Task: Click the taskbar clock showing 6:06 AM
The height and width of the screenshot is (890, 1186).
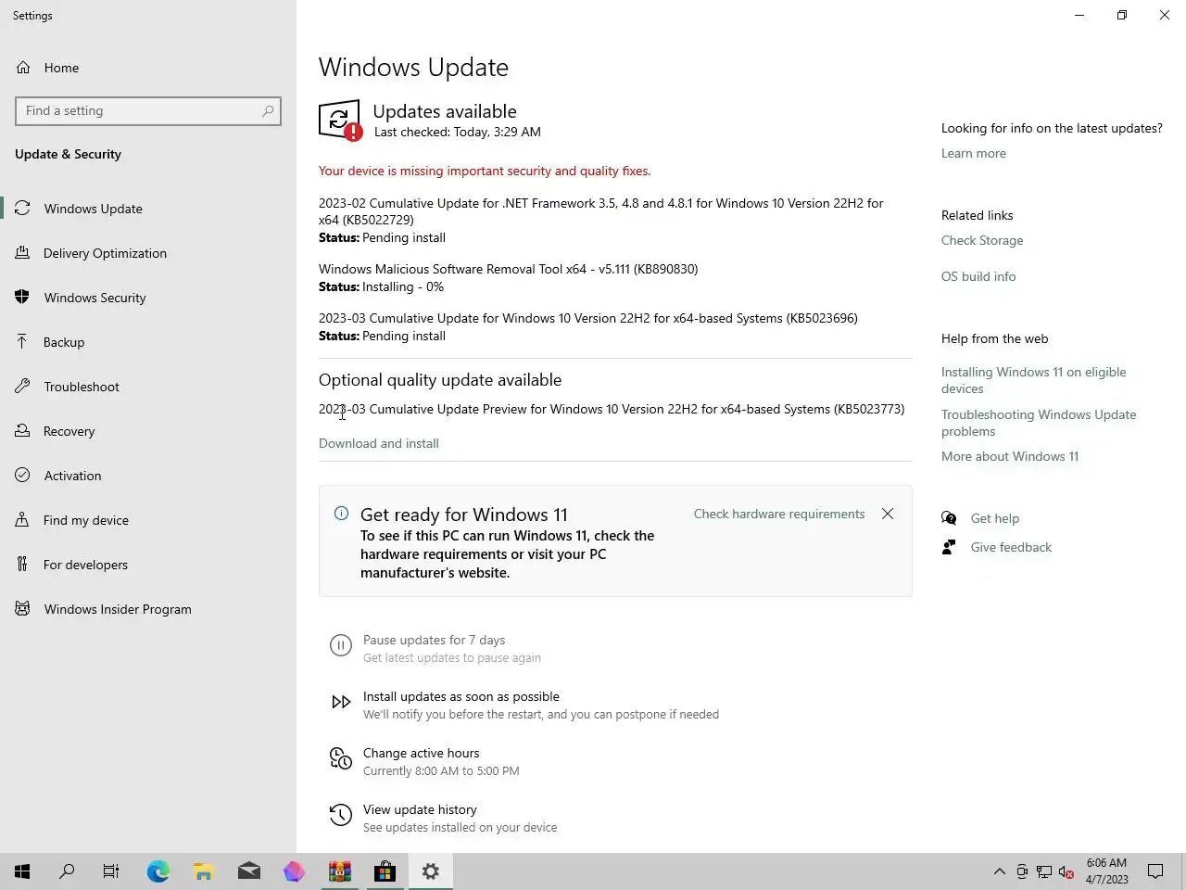Action: click(1107, 871)
